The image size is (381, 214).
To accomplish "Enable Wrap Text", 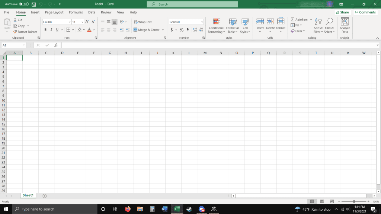I will pos(143,22).
